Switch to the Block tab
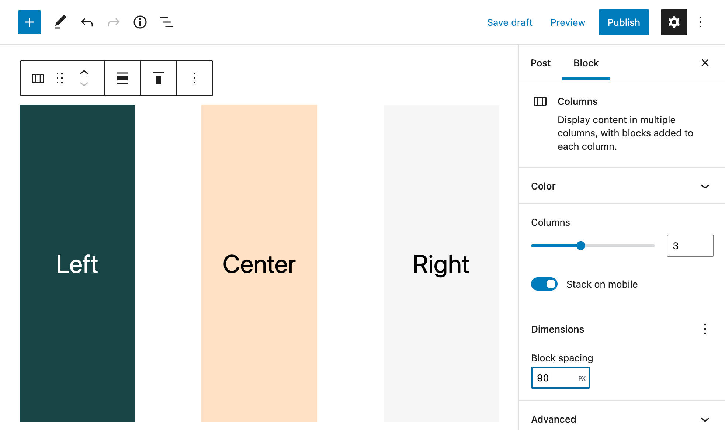725x430 pixels. [x=586, y=63]
